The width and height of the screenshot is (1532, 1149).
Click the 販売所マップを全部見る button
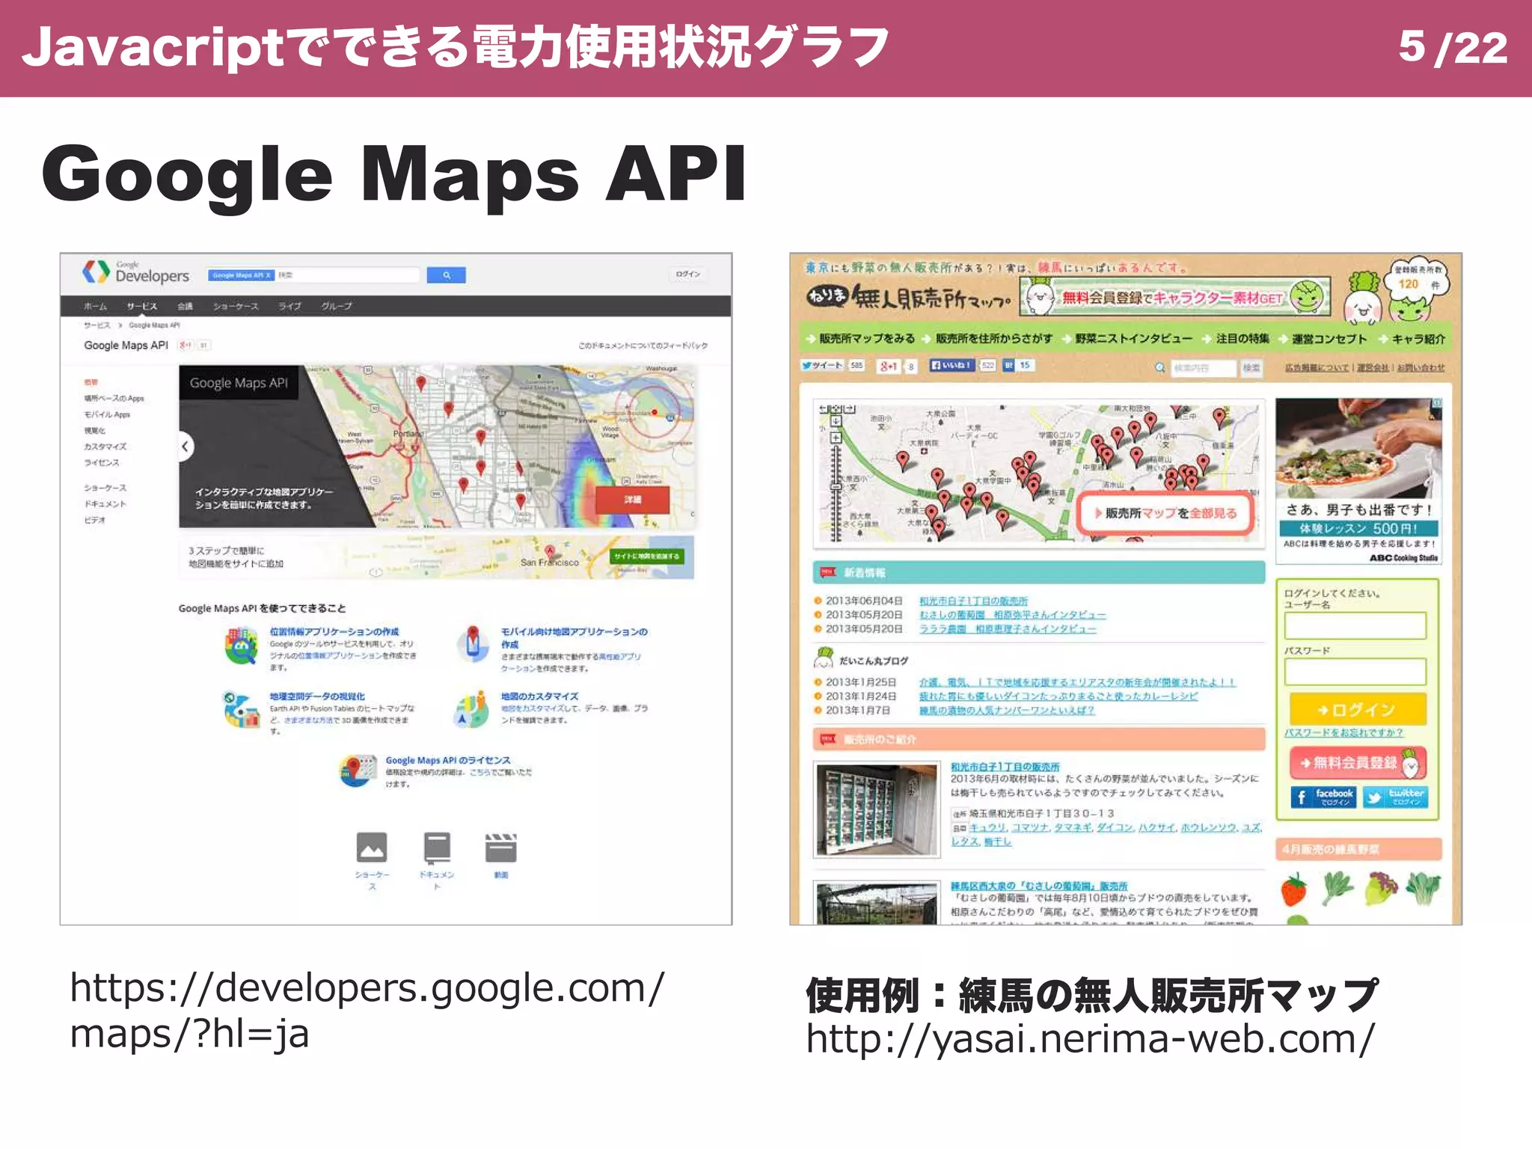point(1165,513)
